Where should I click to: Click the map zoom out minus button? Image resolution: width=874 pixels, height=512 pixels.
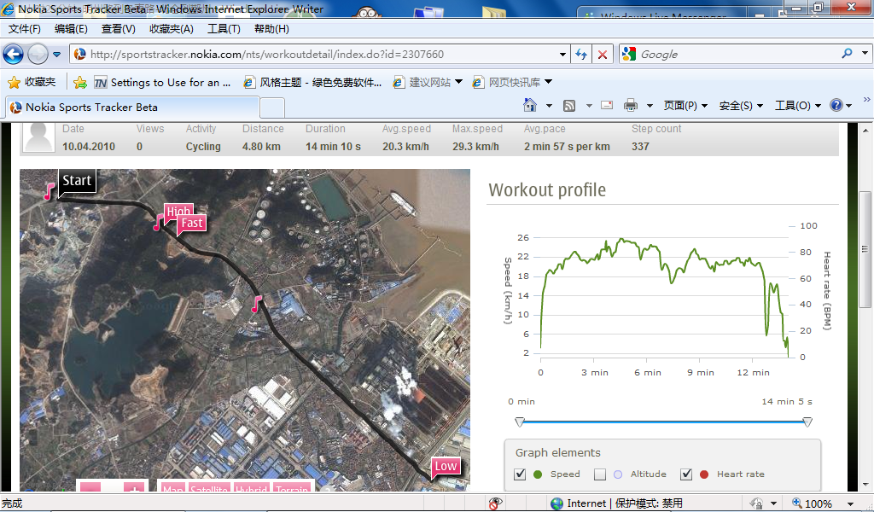(x=90, y=487)
